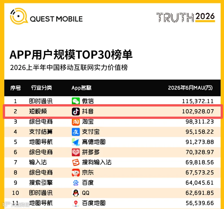This screenshot has width=224, height=209.
Task: Click rank number 1 in 微信 row
Action: point(15,101)
